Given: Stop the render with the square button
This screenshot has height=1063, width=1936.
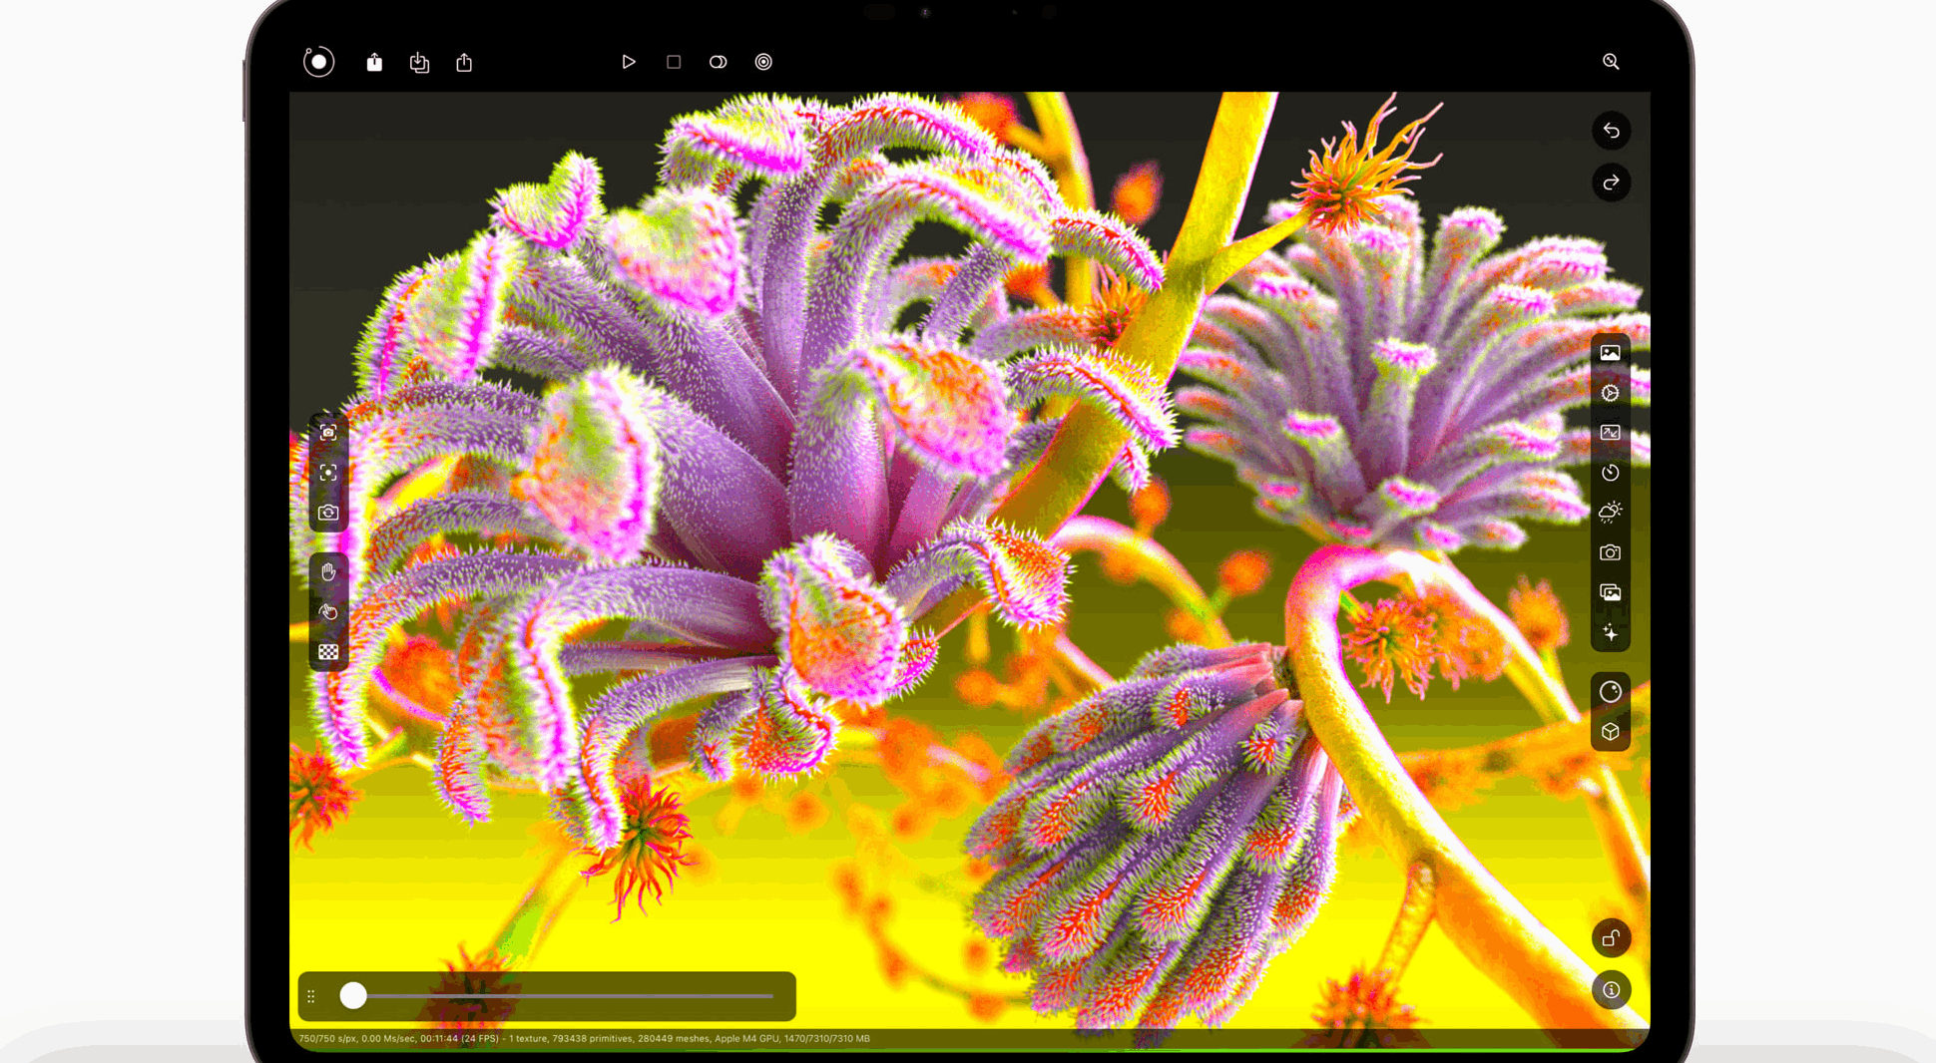Looking at the screenshot, I should point(673,62).
